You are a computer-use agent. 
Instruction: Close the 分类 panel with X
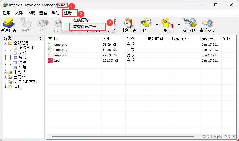click(41, 39)
